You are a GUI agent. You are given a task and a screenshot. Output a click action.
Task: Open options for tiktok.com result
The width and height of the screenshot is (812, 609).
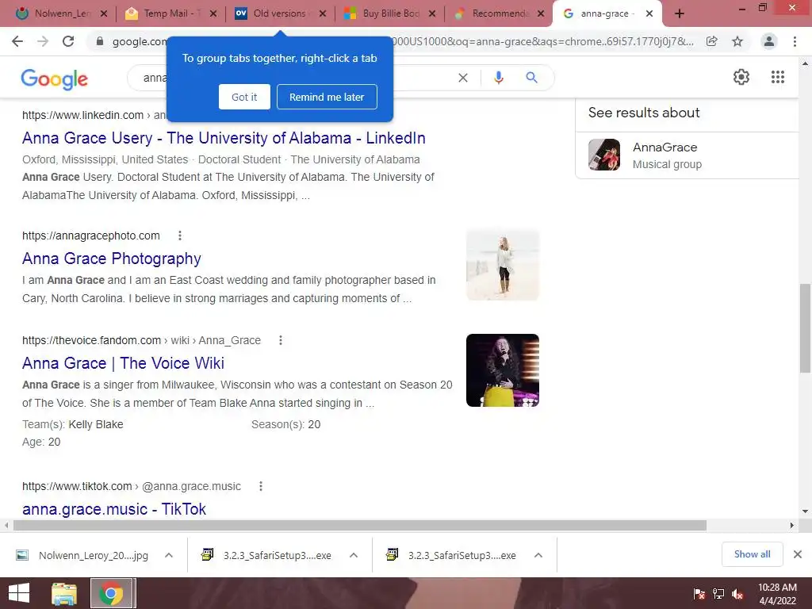(261, 486)
